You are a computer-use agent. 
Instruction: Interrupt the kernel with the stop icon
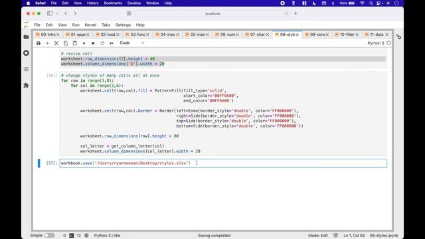point(93,43)
